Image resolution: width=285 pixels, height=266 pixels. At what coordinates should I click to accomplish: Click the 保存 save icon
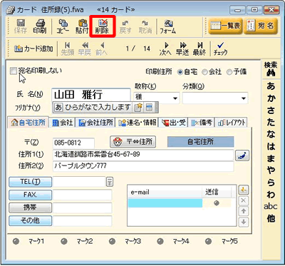[x=21, y=26]
